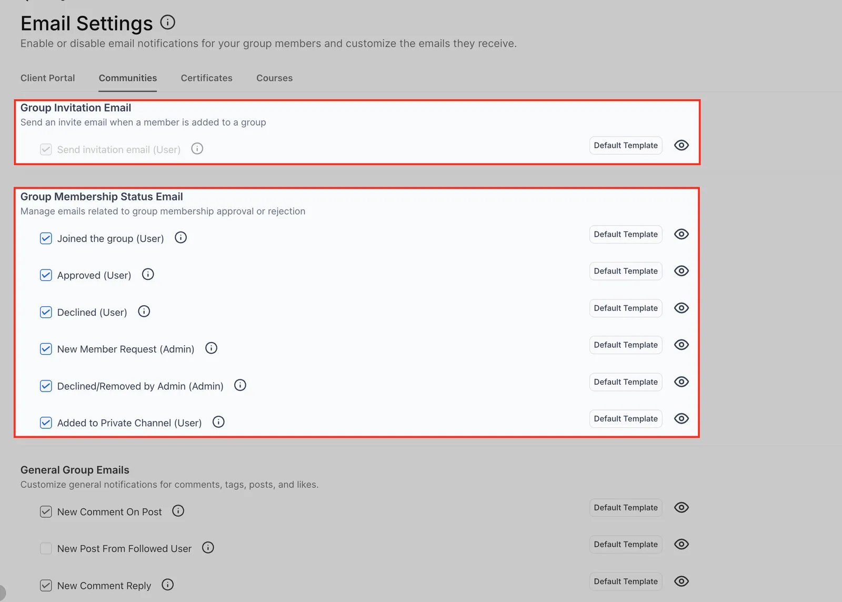Preview the New Comment Reply email
The width and height of the screenshot is (842, 602).
(681, 581)
